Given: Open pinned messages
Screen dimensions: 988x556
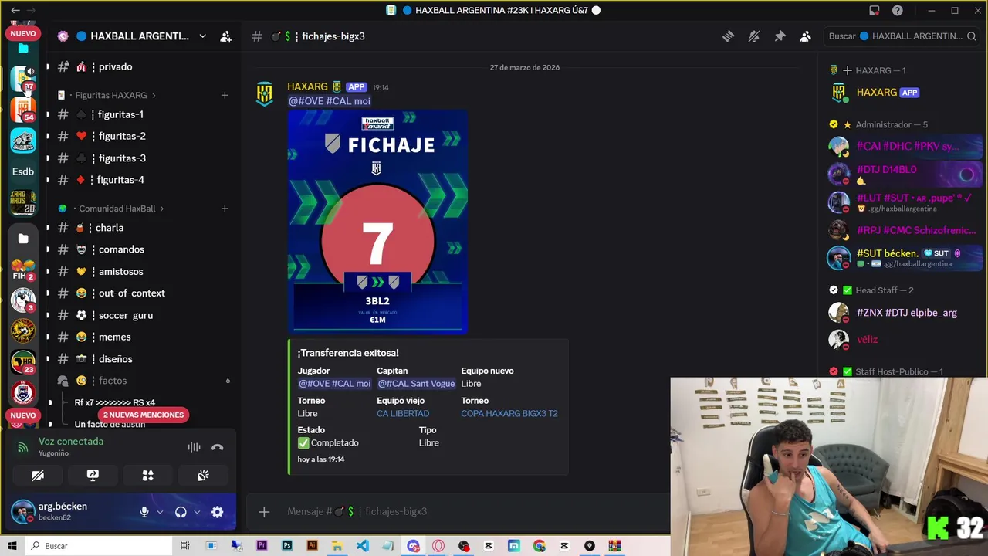Looking at the screenshot, I should [x=780, y=36].
